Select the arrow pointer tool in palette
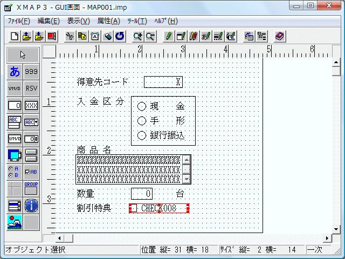 pyautogui.click(x=23, y=55)
